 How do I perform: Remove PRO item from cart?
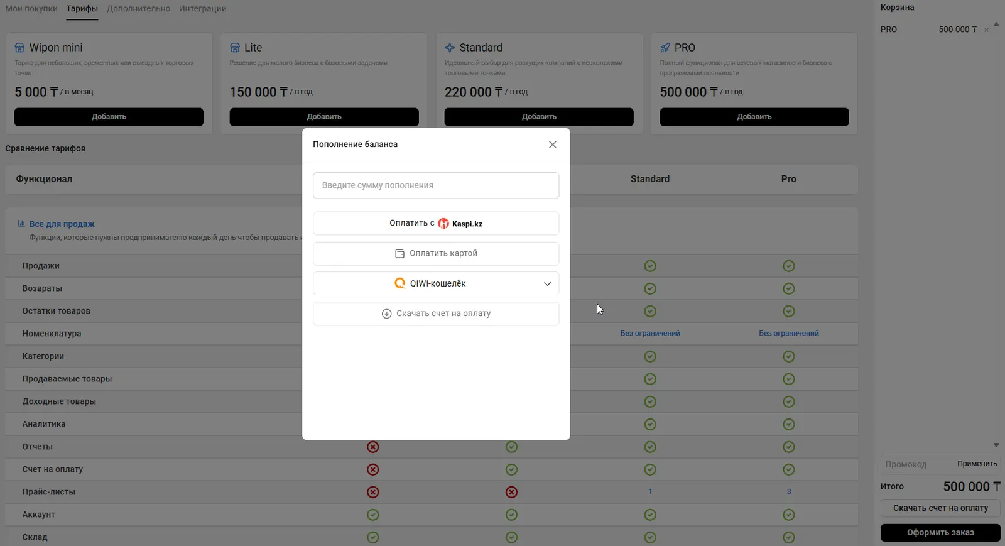coord(986,30)
